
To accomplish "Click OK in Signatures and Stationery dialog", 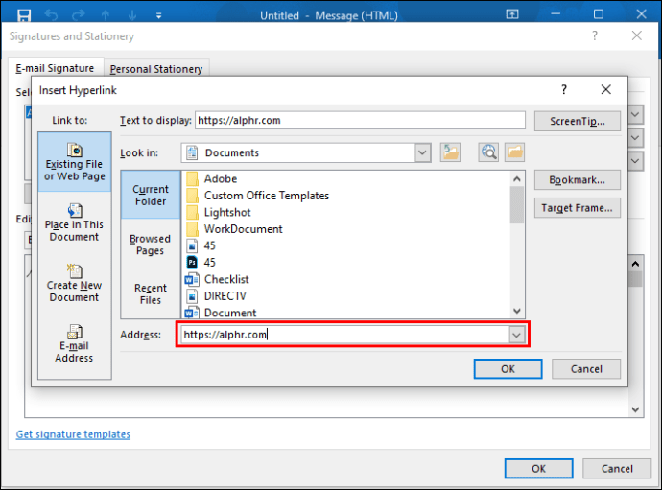I will [x=539, y=469].
